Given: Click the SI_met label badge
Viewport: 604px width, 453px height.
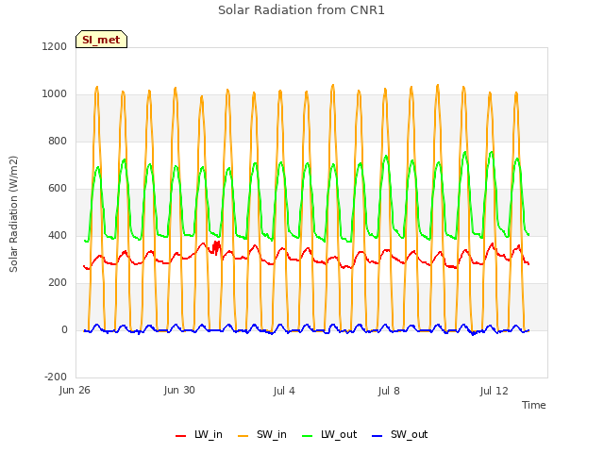Looking at the screenshot, I should 101,40.
